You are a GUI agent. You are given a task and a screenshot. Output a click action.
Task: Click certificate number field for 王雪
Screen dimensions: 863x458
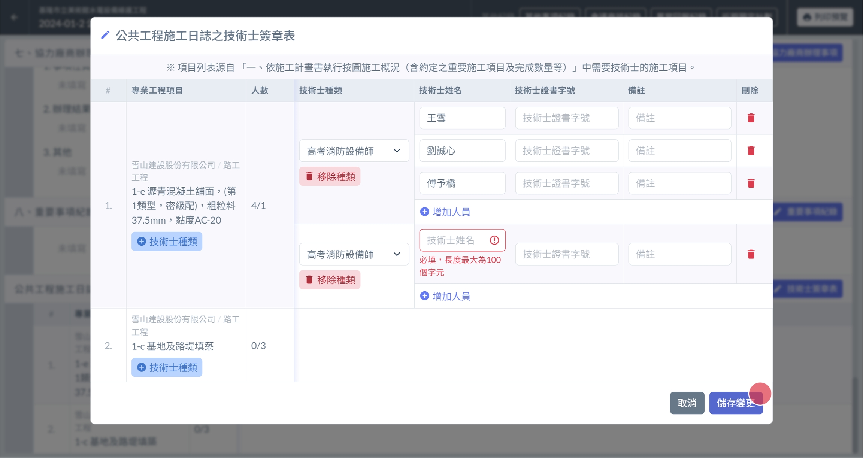click(566, 118)
